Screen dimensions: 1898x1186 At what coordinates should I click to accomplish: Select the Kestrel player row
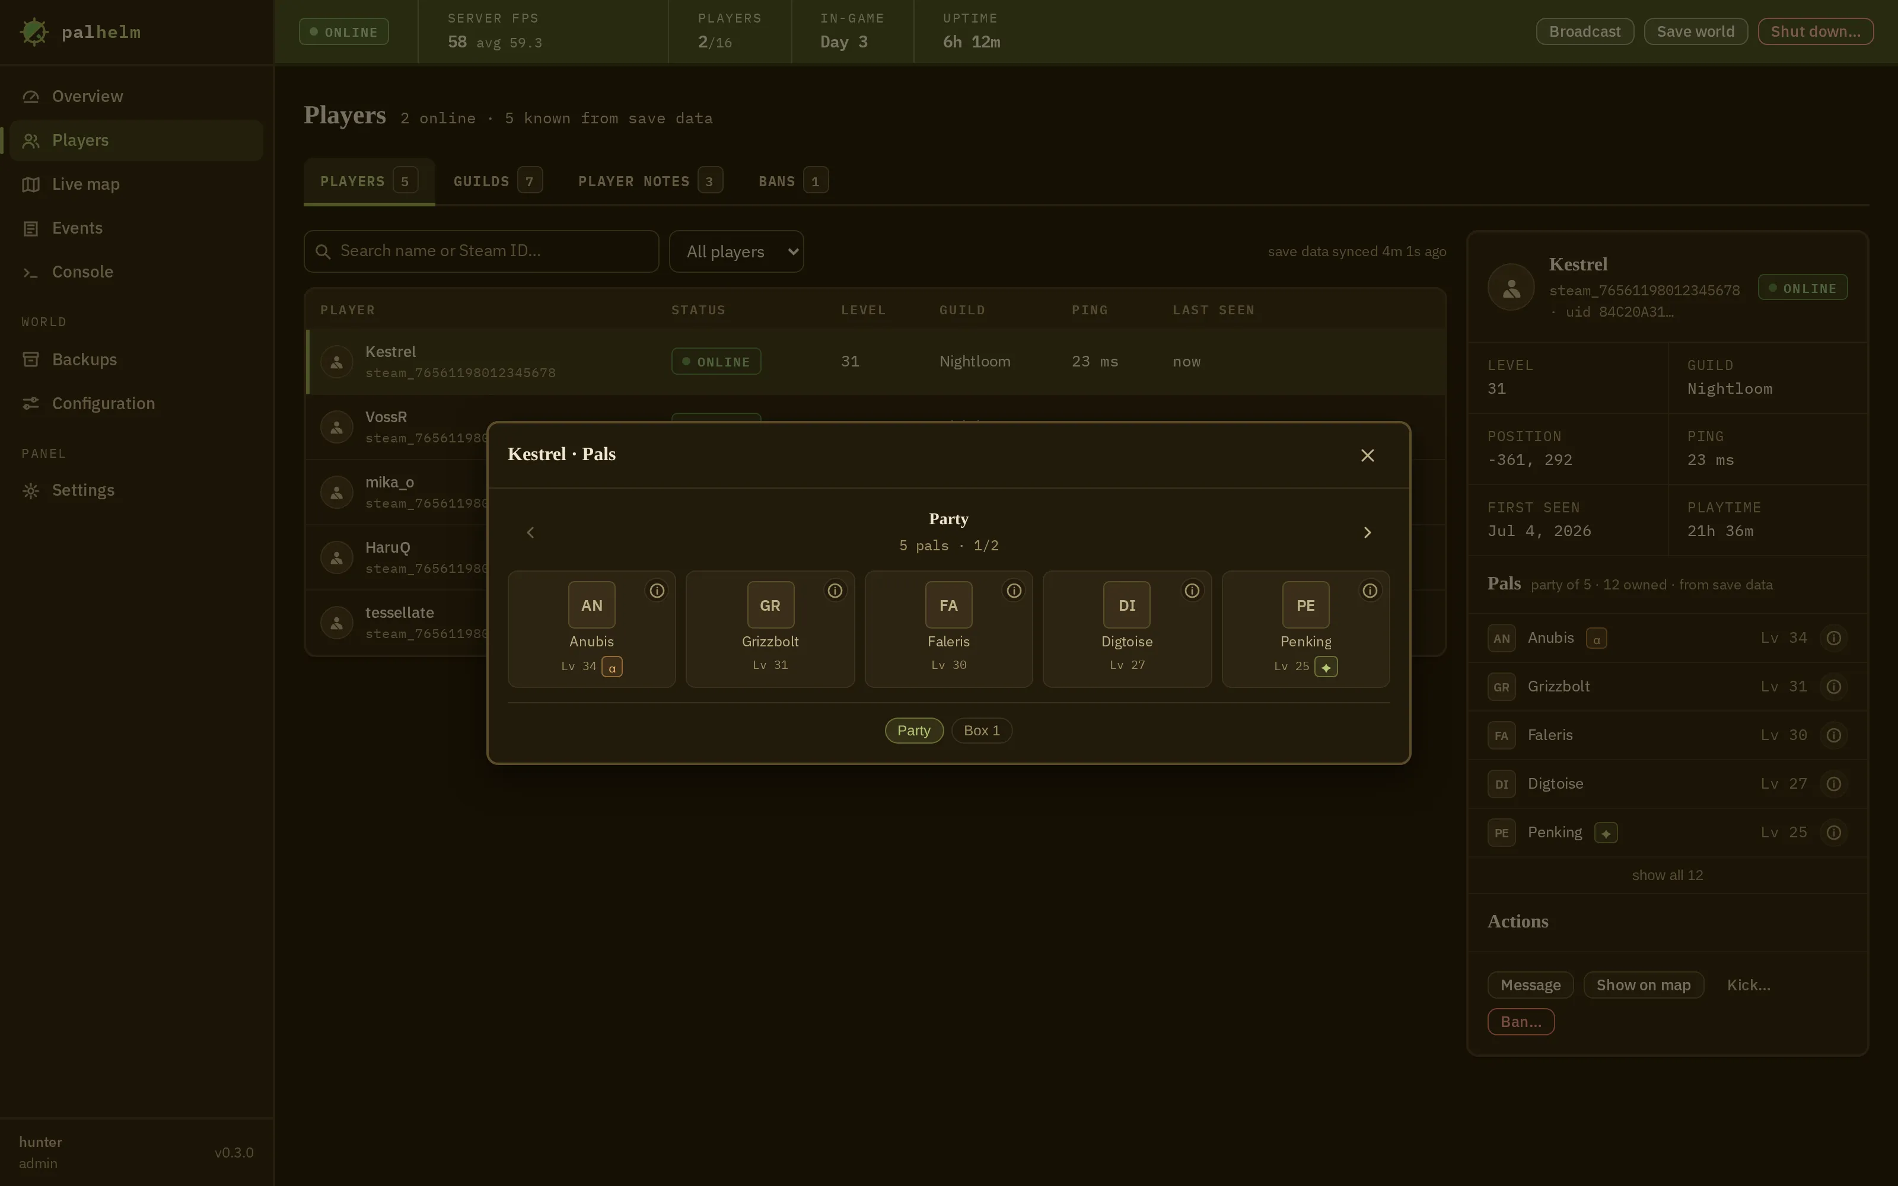click(x=875, y=362)
